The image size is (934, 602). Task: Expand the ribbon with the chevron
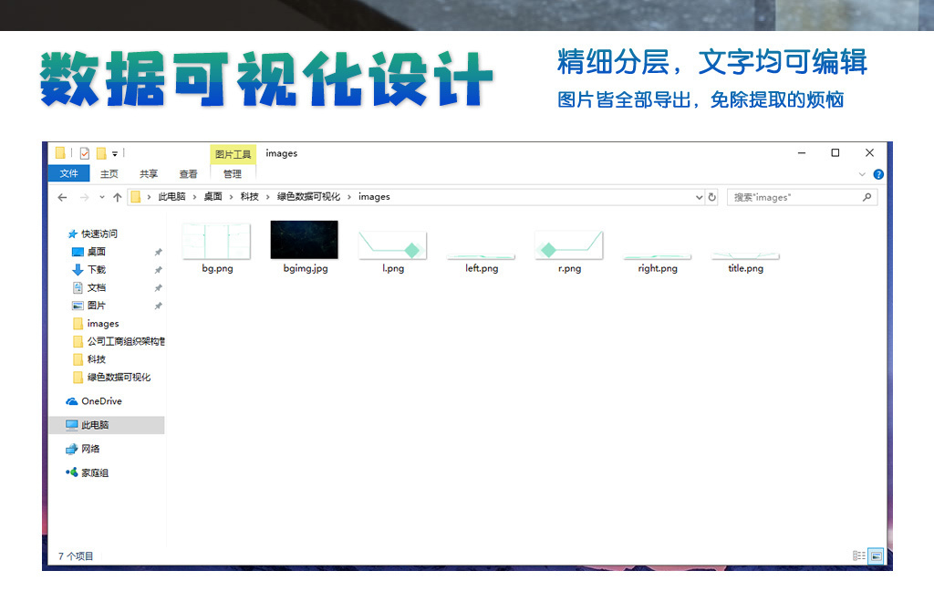[x=863, y=174]
